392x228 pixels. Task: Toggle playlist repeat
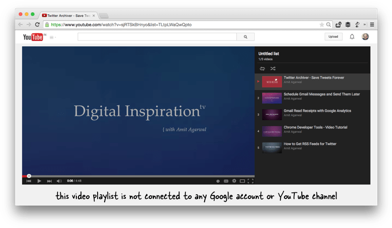click(262, 69)
